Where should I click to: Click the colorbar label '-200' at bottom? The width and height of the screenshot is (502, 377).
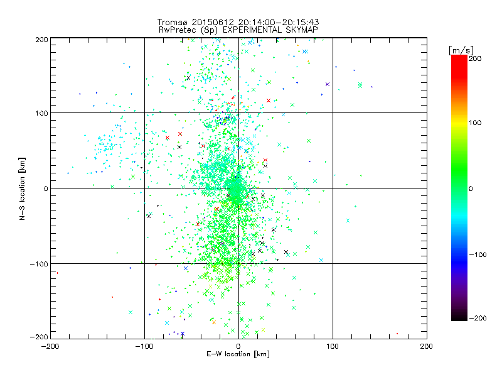[x=478, y=318]
